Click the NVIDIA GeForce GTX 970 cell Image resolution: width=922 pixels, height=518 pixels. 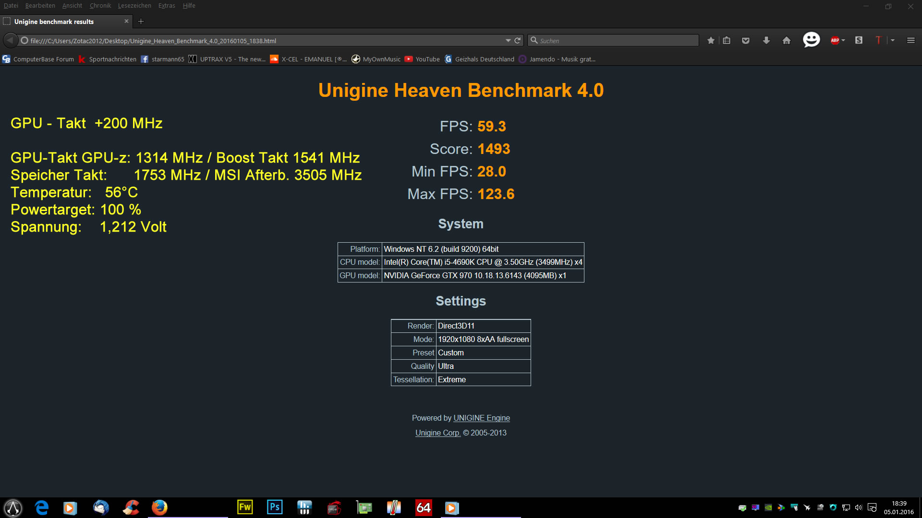483,275
